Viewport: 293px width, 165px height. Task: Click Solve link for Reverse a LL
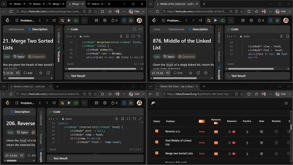[202, 131]
